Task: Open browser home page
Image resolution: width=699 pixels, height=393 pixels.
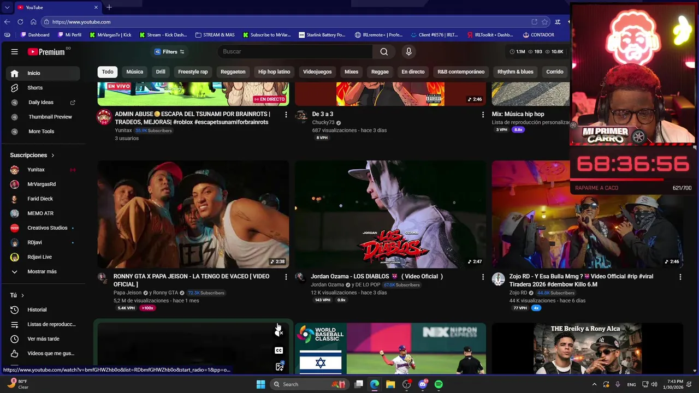Action: [x=33, y=22]
